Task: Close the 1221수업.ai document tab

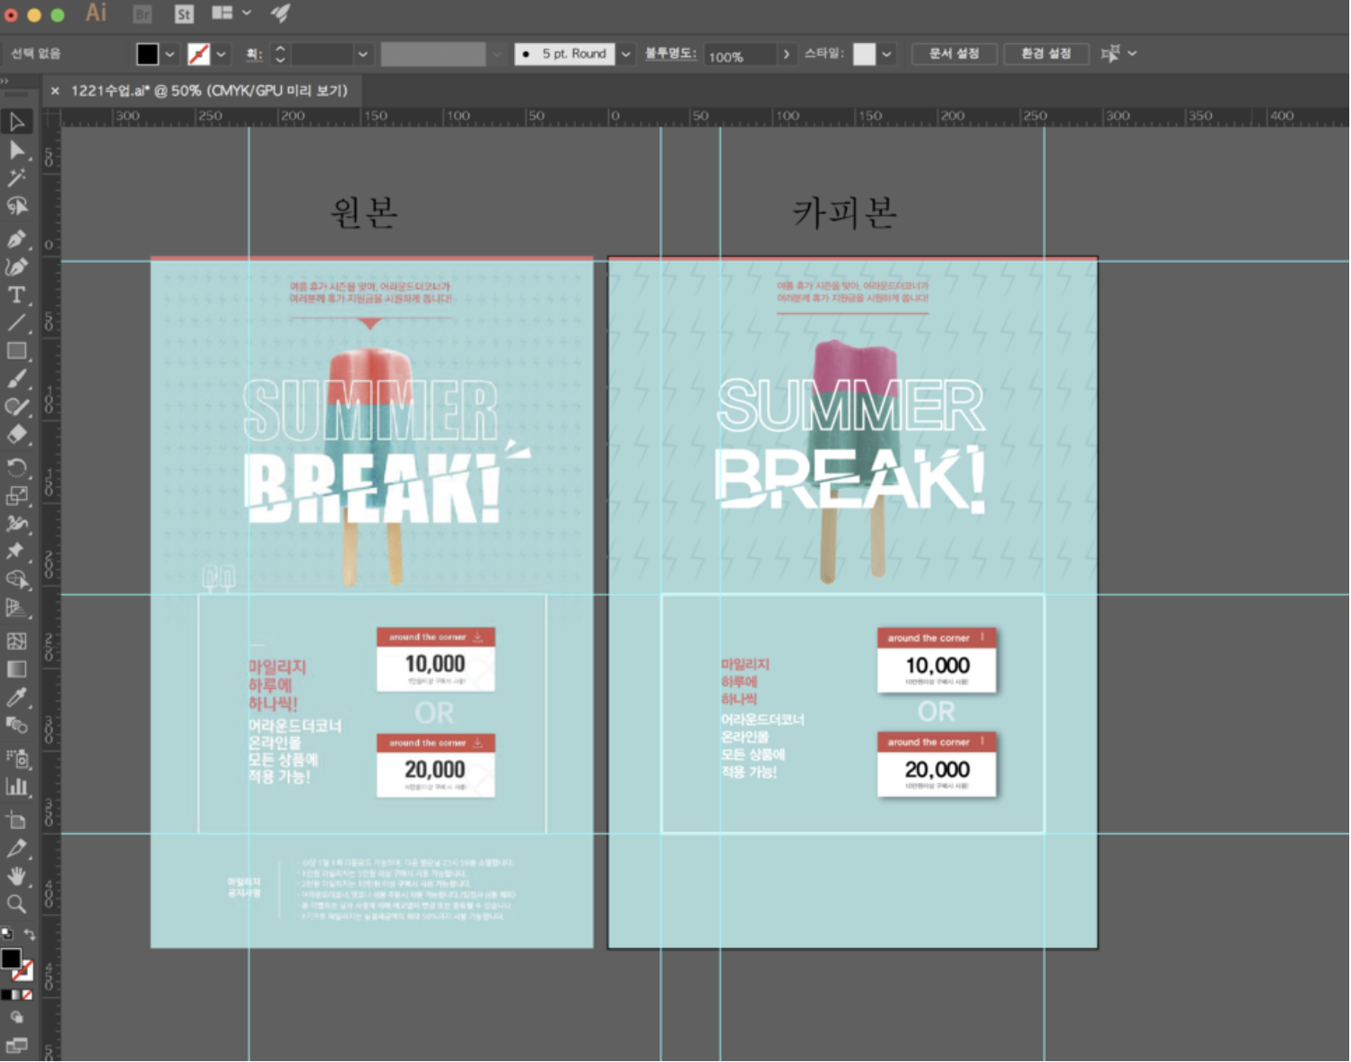Action: click(55, 91)
